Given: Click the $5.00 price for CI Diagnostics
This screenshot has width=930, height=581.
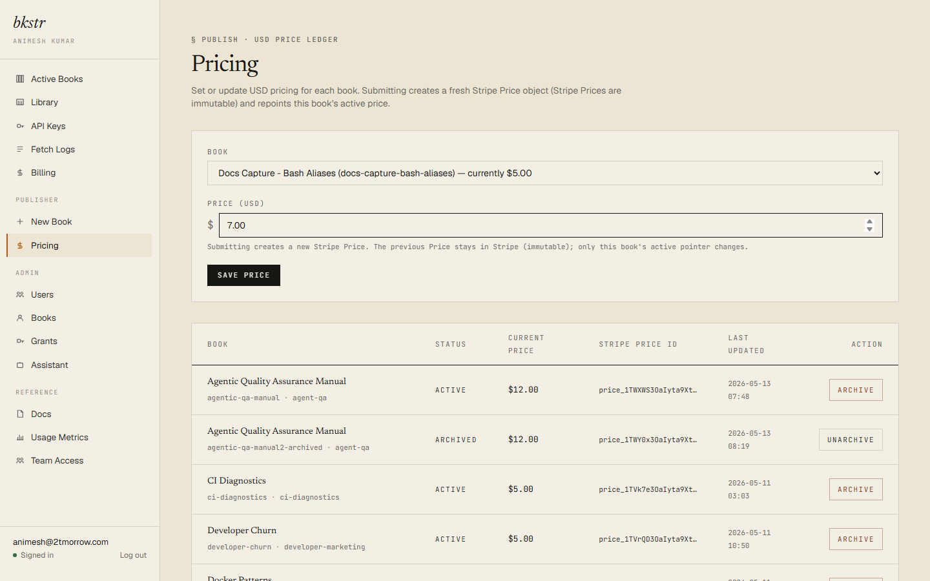Looking at the screenshot, I should [x=521, y=489].
